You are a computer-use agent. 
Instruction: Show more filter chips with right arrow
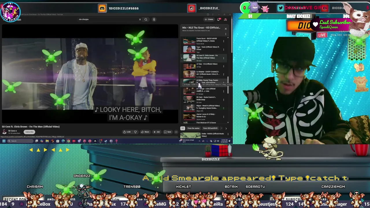226,128
